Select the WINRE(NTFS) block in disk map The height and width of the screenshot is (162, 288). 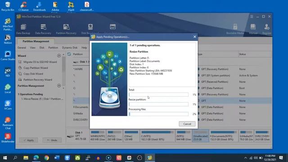pos(98,135)
